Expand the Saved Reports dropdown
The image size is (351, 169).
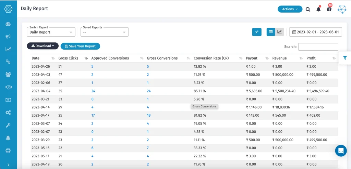click(x=105, y=32)
